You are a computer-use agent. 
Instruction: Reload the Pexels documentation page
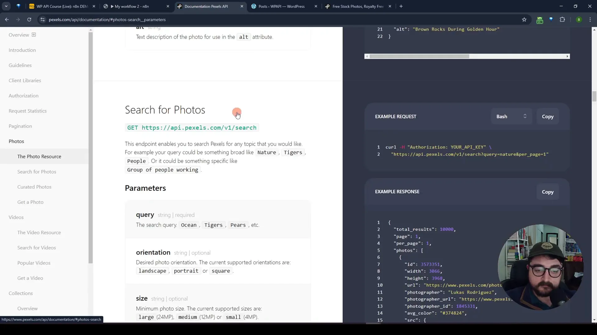click(29, 20)
